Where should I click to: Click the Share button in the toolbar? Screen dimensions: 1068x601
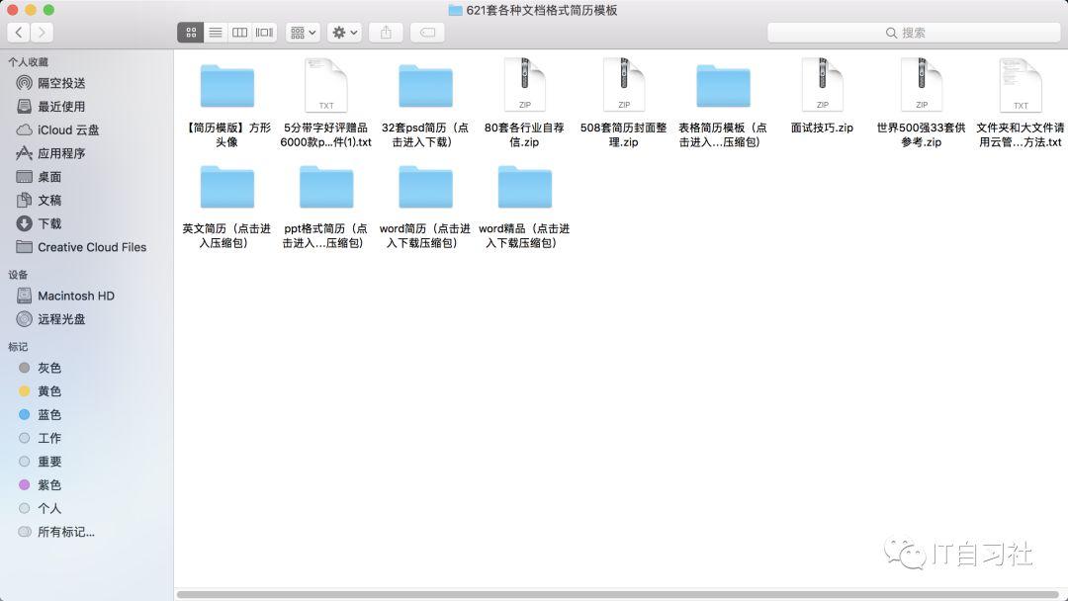(x=385, y=32)
